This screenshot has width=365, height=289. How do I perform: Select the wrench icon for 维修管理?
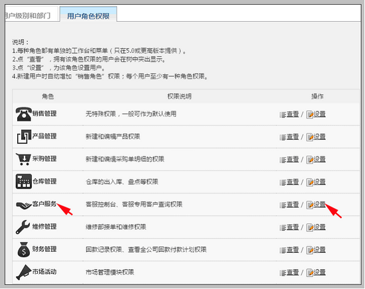[x=23, y=227]
